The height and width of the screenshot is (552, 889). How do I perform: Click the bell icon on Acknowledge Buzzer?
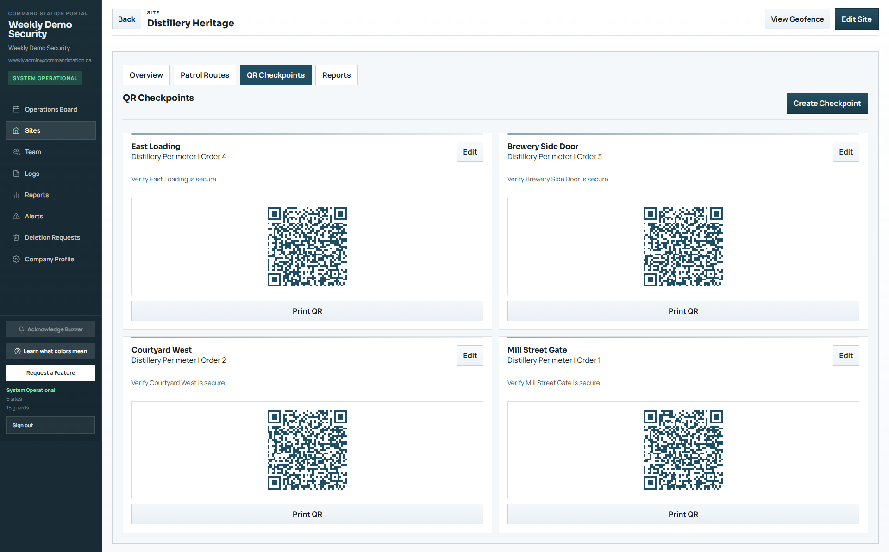click(x=21, y=329)
